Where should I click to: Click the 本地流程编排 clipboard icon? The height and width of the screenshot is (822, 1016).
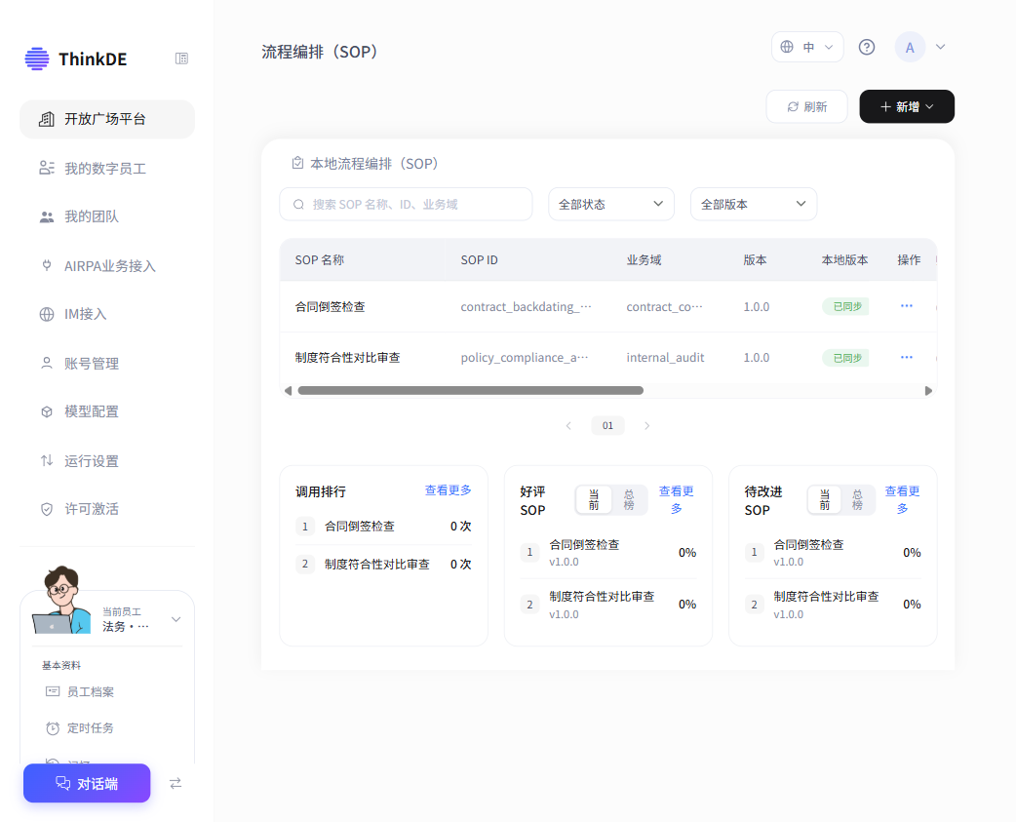coord(297,163)
